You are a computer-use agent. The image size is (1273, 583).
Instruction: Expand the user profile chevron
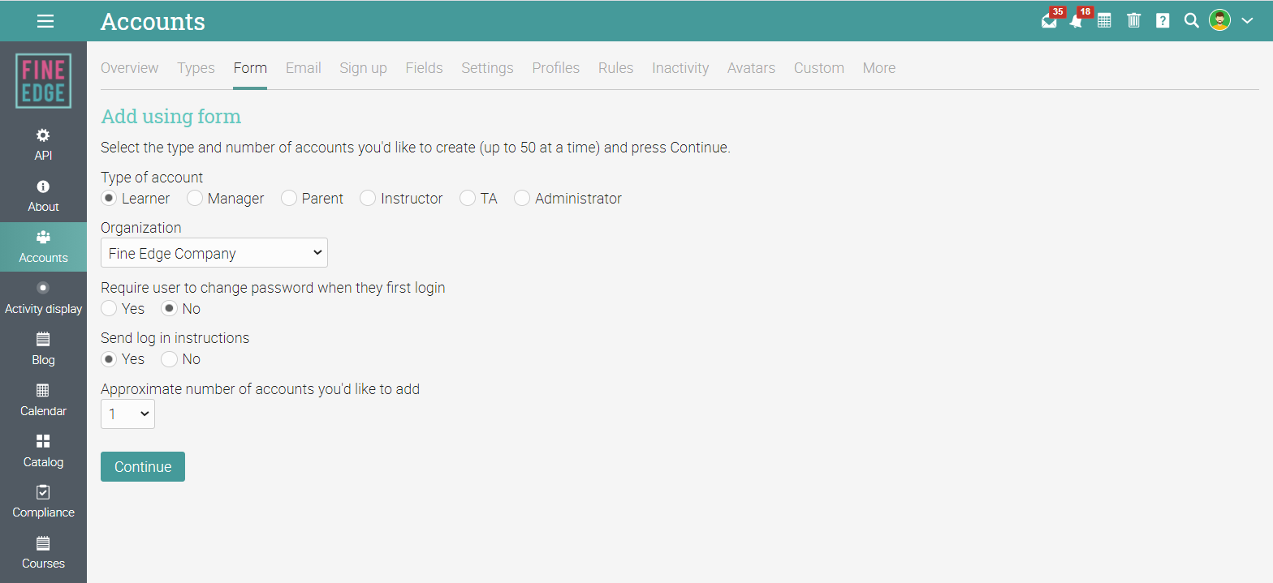[1248, 21]
